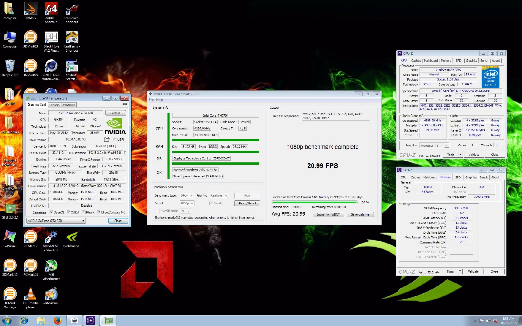Open CINEBENCH Windows 64 icon

pos(51,70)
